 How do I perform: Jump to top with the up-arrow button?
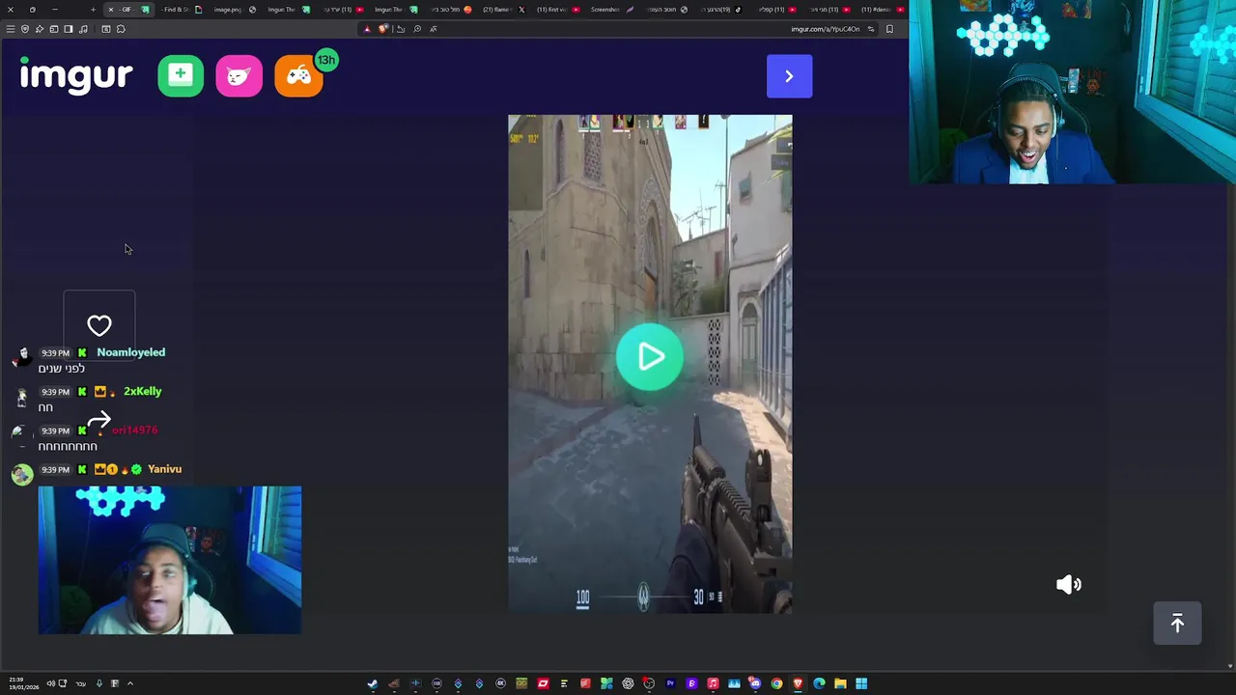(x=1177, y=624)
